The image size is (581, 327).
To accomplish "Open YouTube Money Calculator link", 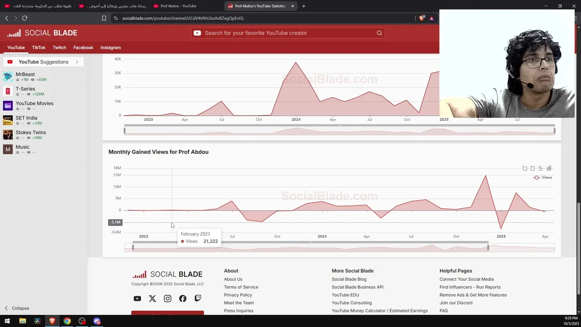I will [x=379, y=311].
